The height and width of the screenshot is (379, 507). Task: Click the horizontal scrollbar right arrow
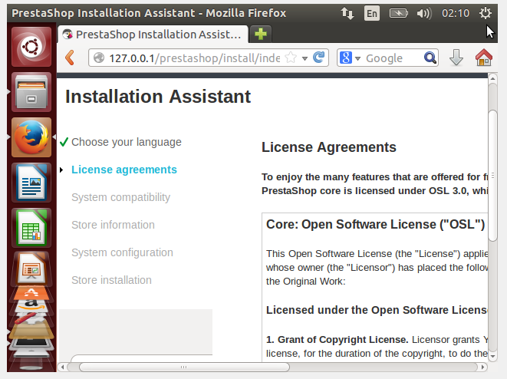(482, 367)
